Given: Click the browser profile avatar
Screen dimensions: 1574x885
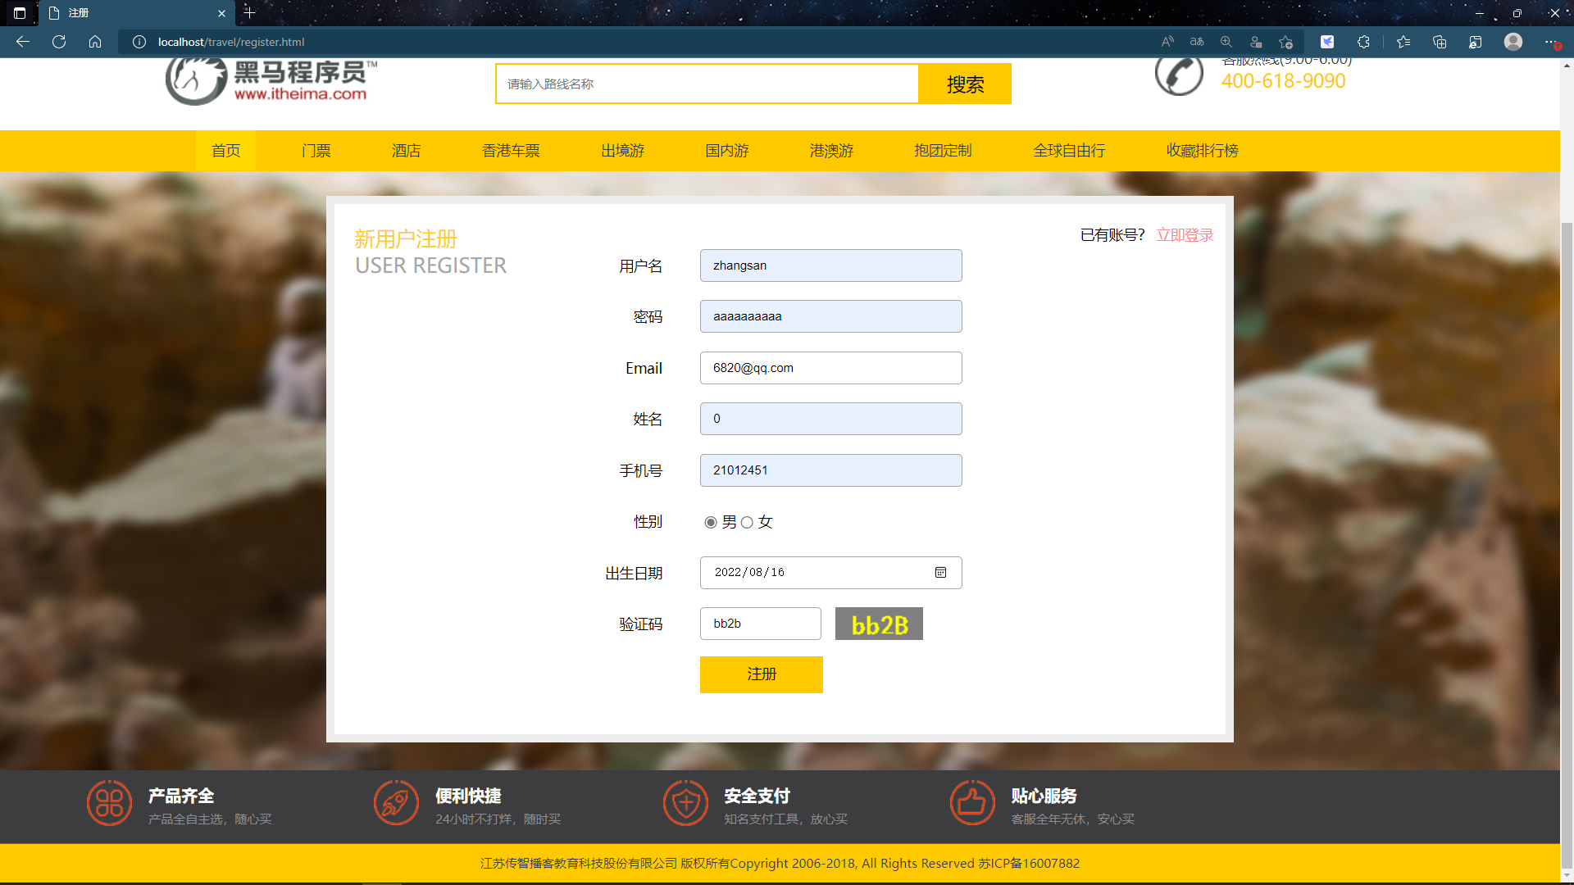Looking at the screenshot, I should click(x=1513, y=42).
